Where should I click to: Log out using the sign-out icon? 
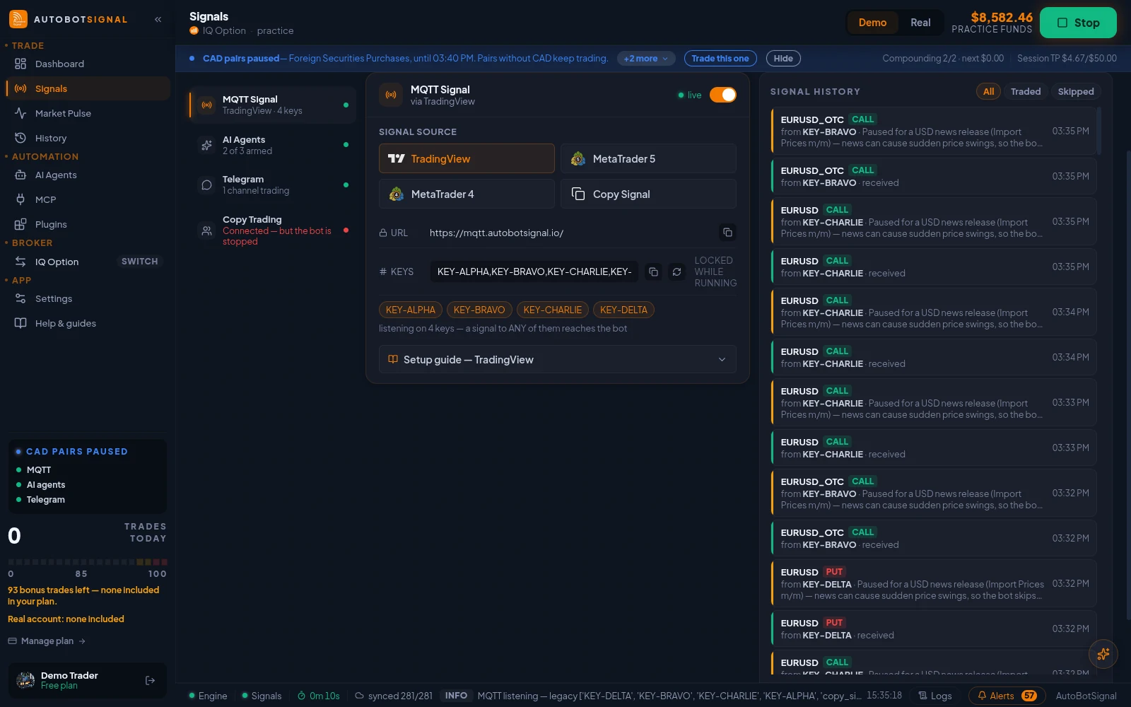150,680
